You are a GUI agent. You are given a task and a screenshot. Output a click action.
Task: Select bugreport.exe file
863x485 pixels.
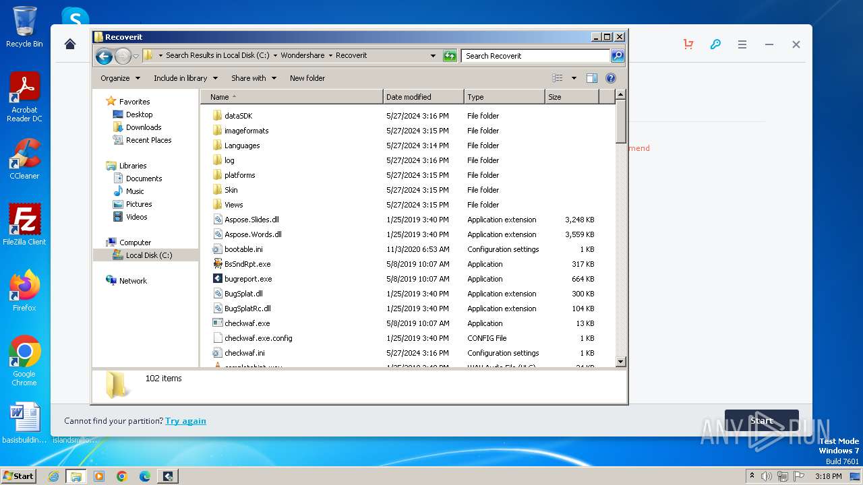[x=248, y=279]
